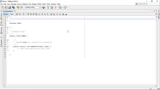Click the New Project toolbar icon

click(x=6, y=7)
